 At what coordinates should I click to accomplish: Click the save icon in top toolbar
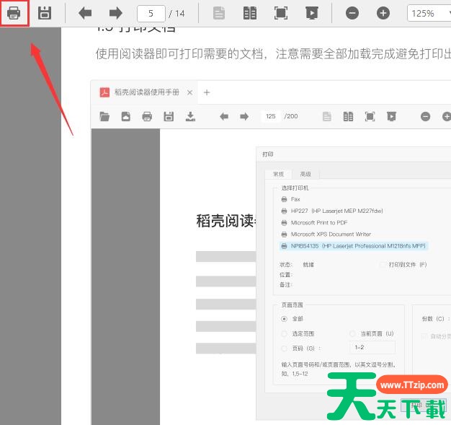click(45, 13)
